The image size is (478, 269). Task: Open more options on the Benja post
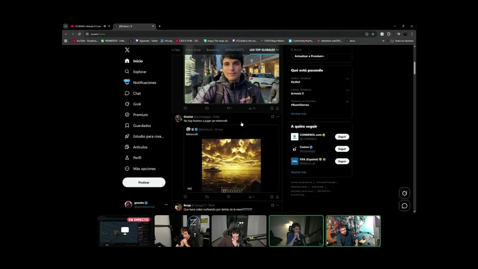coord(277,205)
